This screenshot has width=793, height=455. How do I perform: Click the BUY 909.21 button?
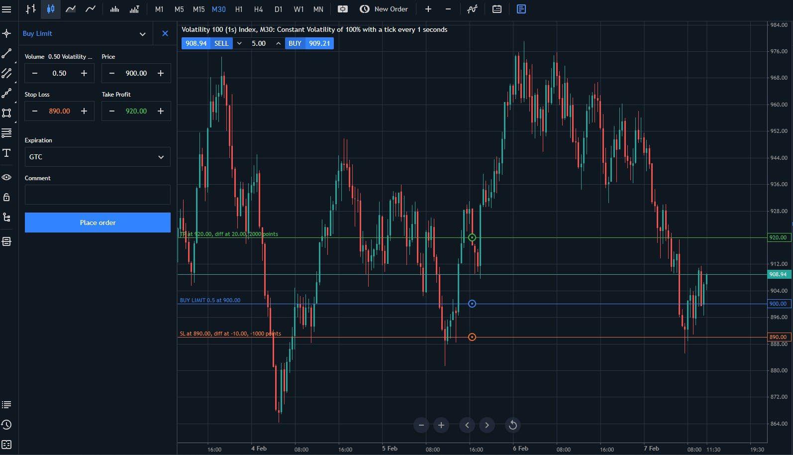(x=309, y=43)
